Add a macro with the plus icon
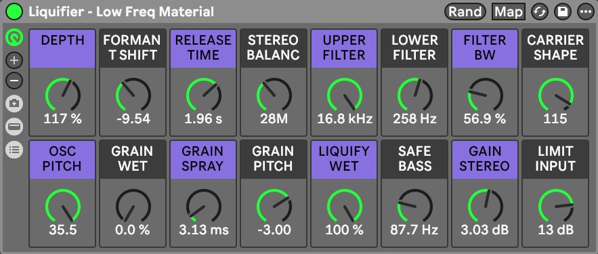Image resolution: width=598 pixels, height=254 pixels. [14, 60]
